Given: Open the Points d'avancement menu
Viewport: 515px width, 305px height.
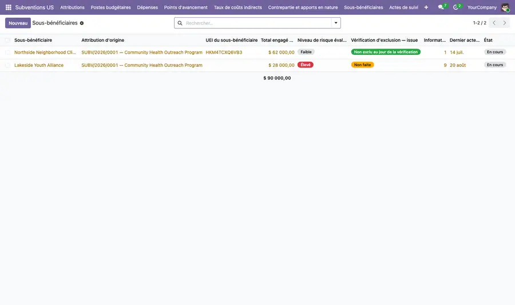Looking at the screenshot, I should pyautogui.click(x=186, y=7).
